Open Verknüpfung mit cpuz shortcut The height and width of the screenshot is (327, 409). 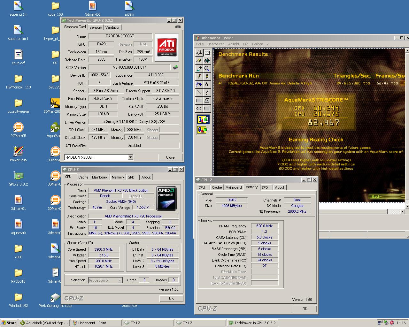pyautogui.click(x=55, y=300)
